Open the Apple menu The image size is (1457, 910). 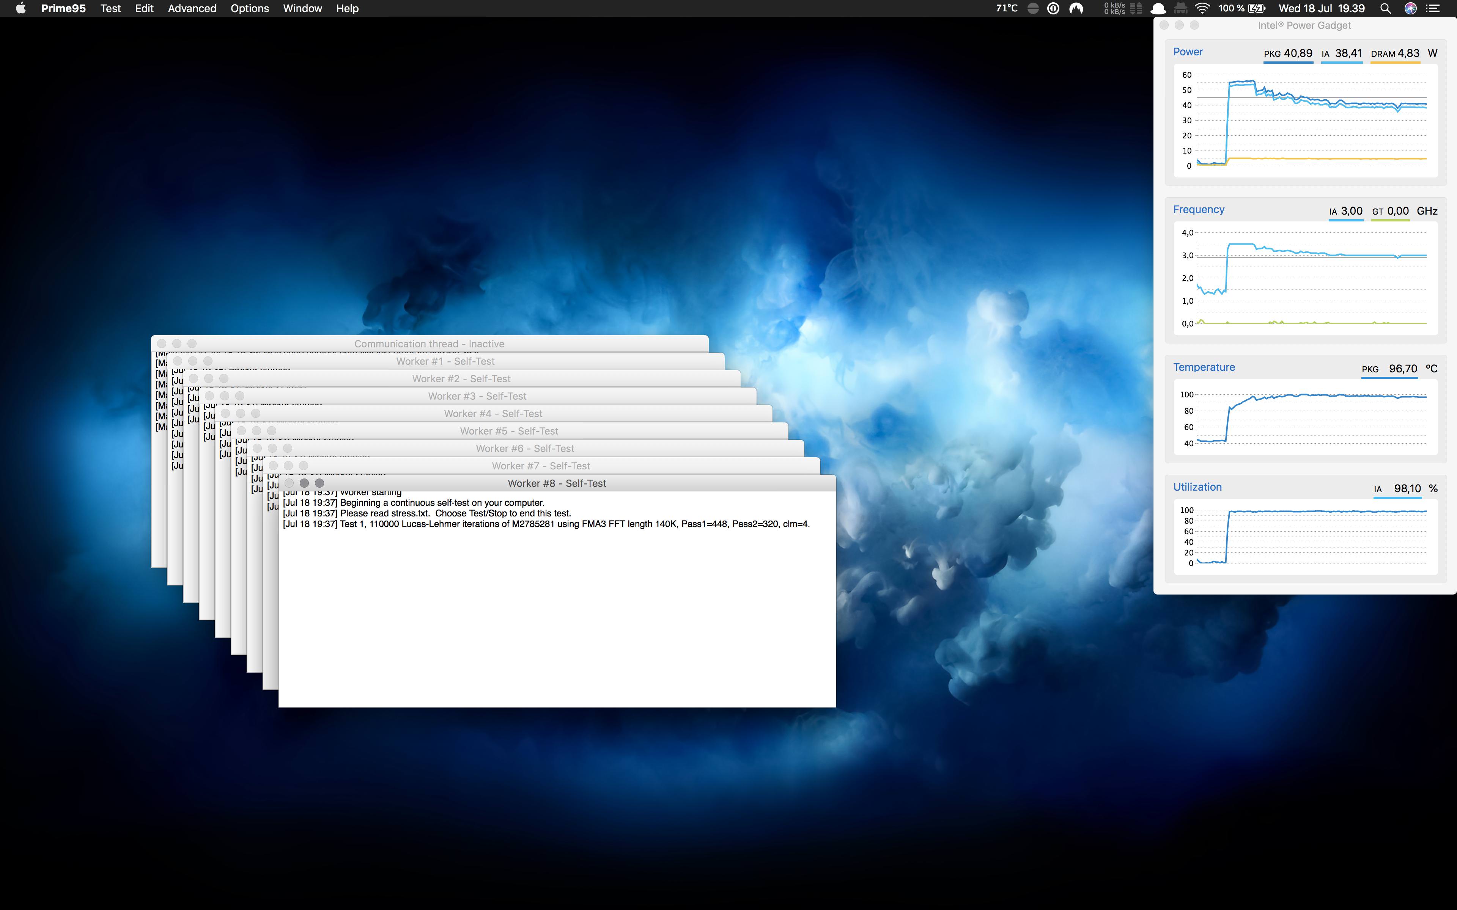[x=20, y=8]
